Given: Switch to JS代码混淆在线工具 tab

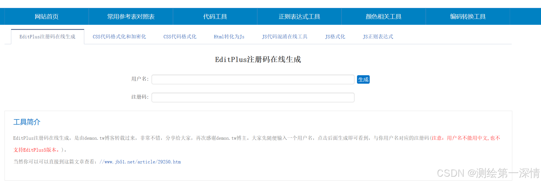Looking at the screenshot, I should [x=285, y=37].
